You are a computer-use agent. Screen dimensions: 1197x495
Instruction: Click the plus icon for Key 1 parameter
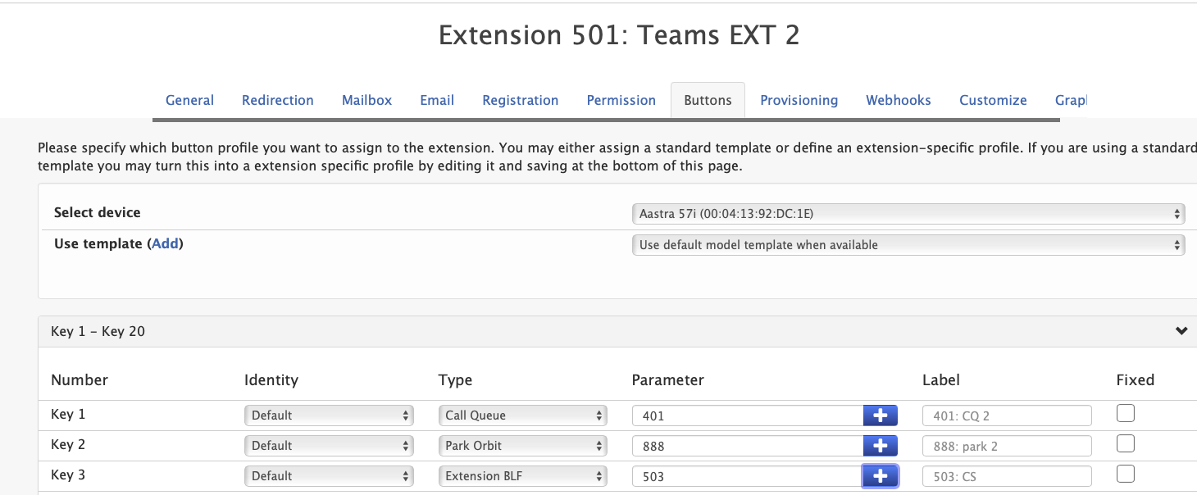(880, 416)
